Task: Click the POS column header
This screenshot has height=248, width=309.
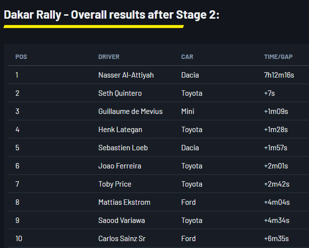Action: (21, 57)
